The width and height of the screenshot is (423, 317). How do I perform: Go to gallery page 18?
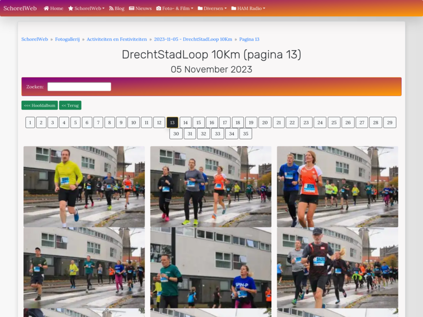237,123
